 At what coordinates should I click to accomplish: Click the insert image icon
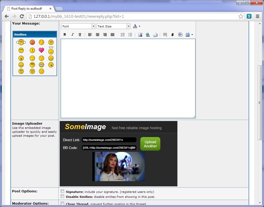140,34
